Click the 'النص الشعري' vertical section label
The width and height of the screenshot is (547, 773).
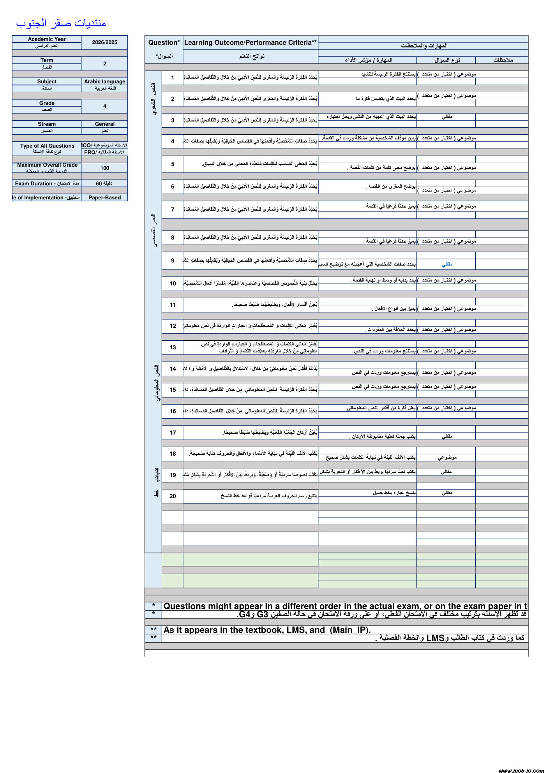(x=154, y=99)
